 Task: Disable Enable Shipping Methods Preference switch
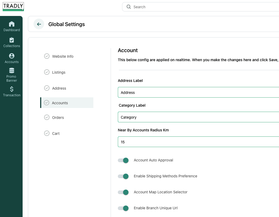click(123, 176)
